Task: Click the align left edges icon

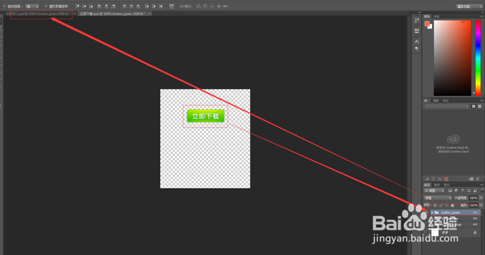Action: [x=99, y=6]
